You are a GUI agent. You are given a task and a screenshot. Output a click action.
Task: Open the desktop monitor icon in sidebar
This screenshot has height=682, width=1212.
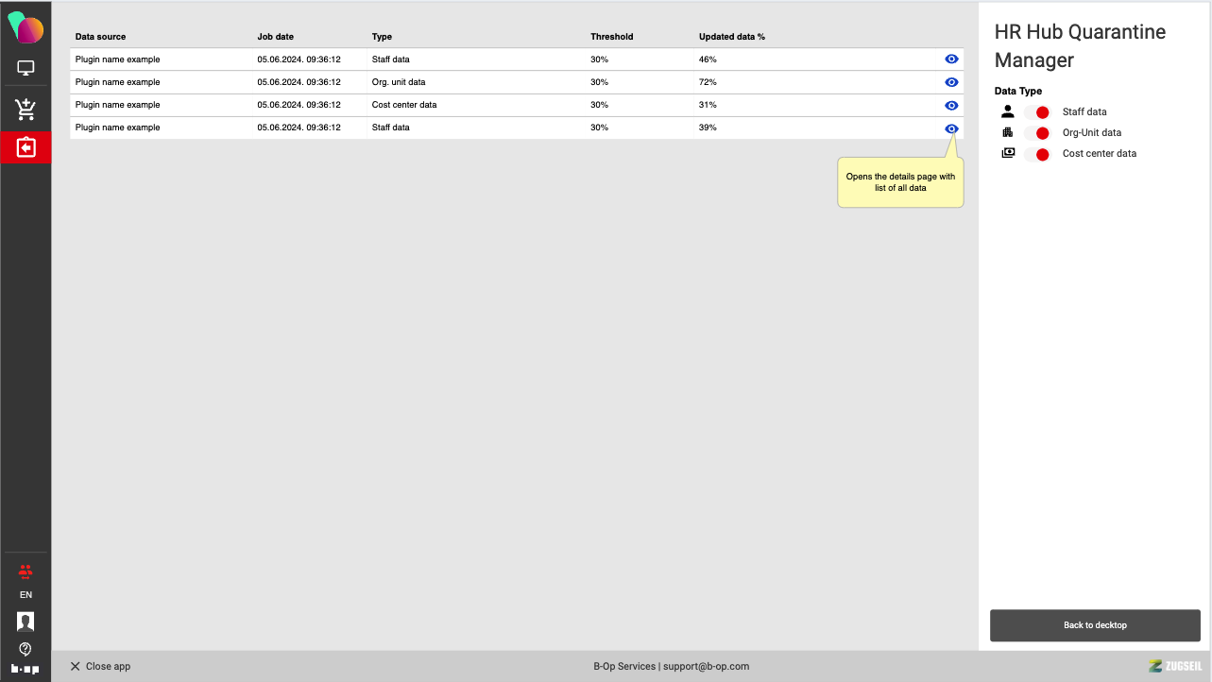tap(26, 69)
